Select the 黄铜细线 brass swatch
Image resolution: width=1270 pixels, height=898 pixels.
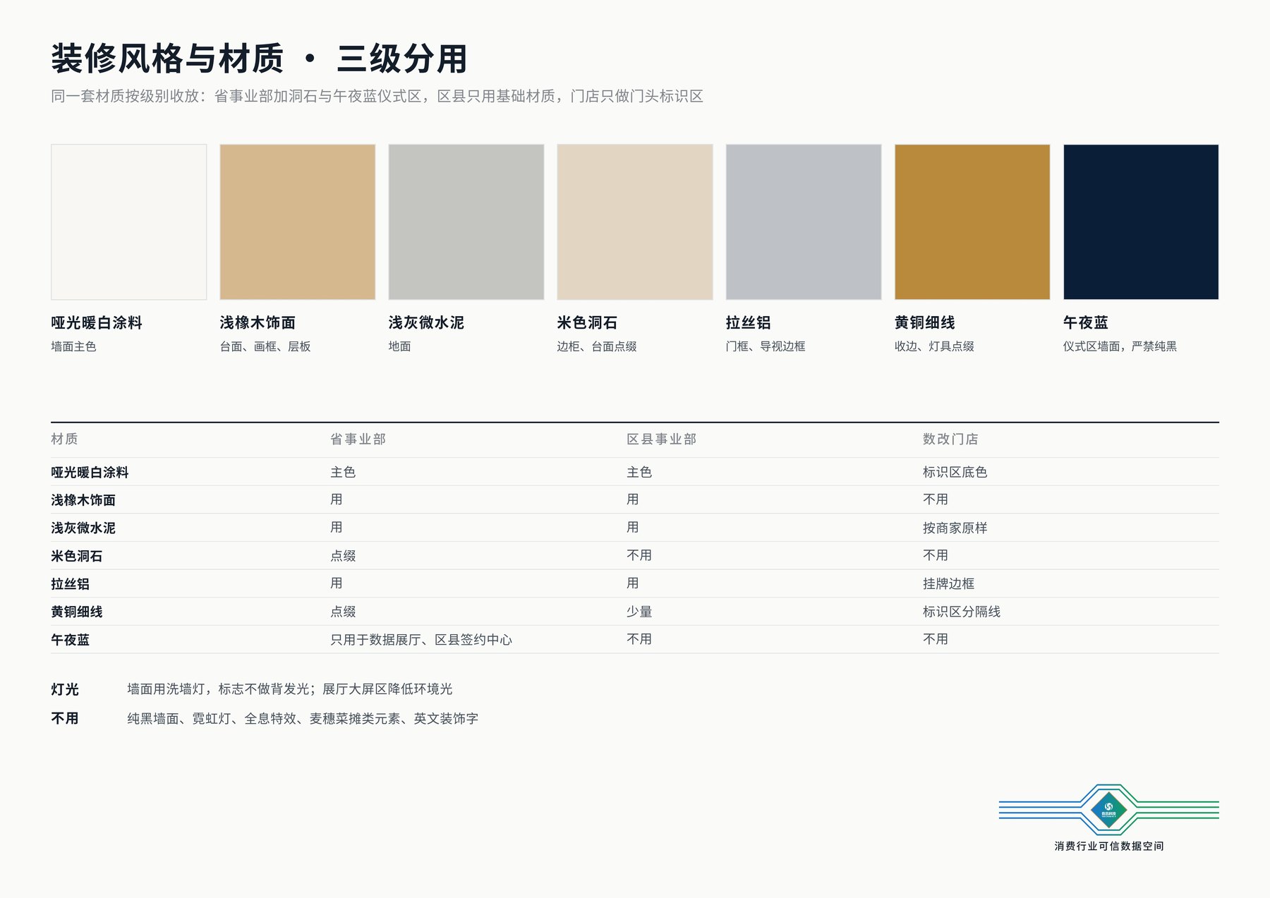(972, 222)
